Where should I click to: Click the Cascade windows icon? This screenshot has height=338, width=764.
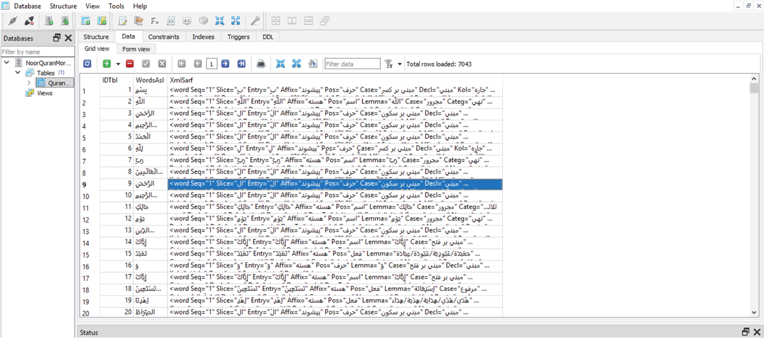coord(324,21)
